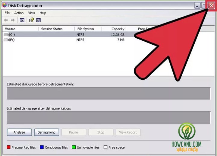Image resolution: width=217 pixels, height=156 pixels.
Task: Sort by the Session Status column header
Action: [x=56, y=29]
